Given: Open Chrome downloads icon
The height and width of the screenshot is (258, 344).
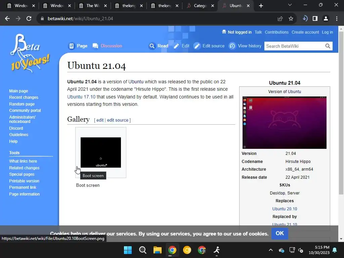Looking at the screenshot, I should 305,19.
